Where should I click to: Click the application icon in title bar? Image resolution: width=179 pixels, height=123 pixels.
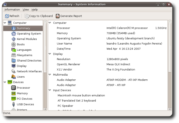point(5,5)
